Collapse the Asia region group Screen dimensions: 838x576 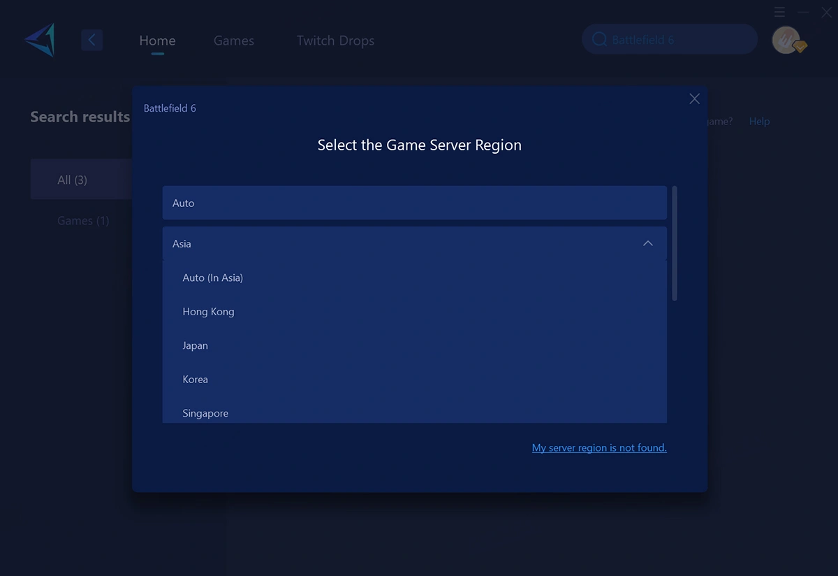pyautogui.click(x=647, y=243)
